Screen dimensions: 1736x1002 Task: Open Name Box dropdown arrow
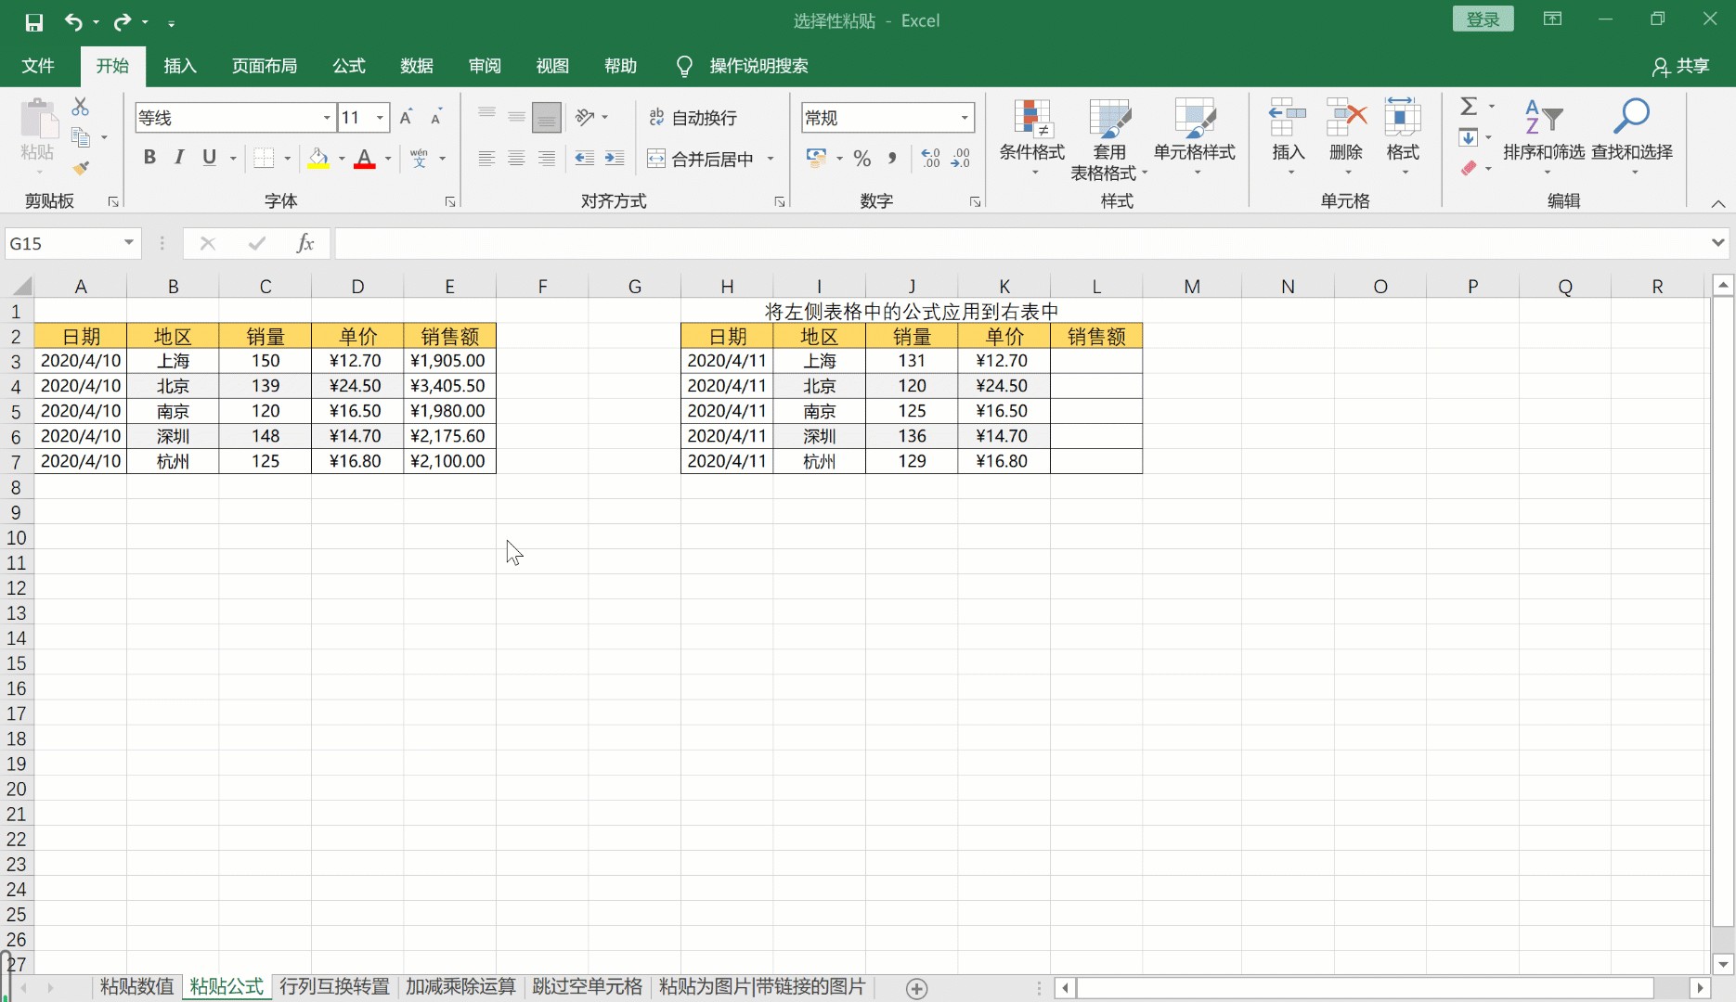pos(129,243)
